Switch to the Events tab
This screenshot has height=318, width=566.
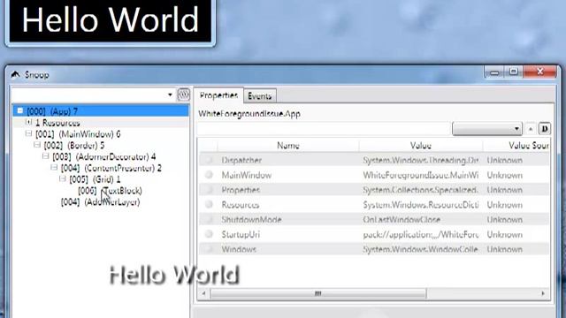pos(259,96)
